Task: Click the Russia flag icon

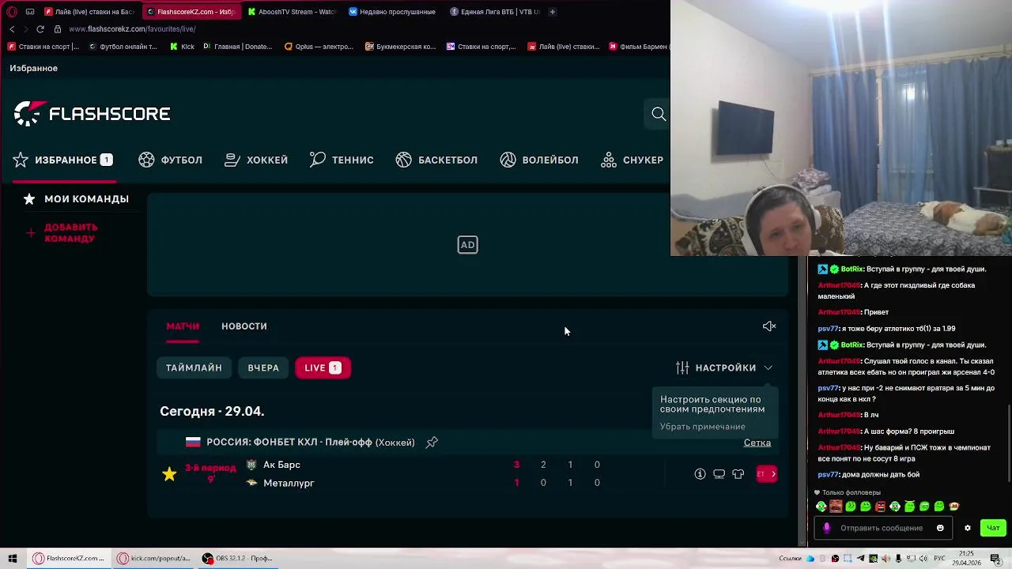Action: (x=193, y=443)
